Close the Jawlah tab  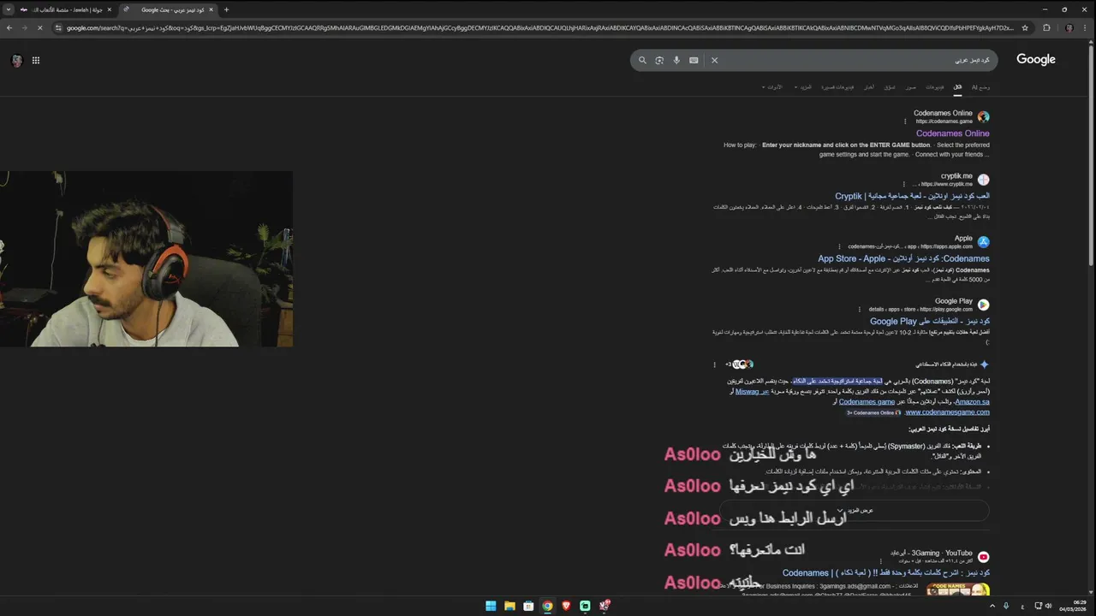coord(109,9)
